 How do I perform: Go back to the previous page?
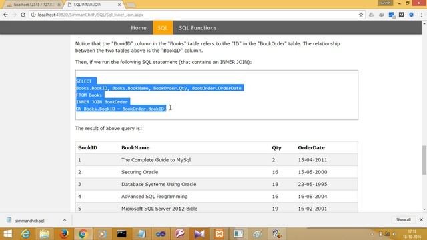pyautogui.click(x=5, y=15)
